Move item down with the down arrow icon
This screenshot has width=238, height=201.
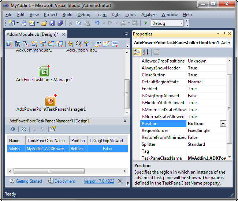42,129
